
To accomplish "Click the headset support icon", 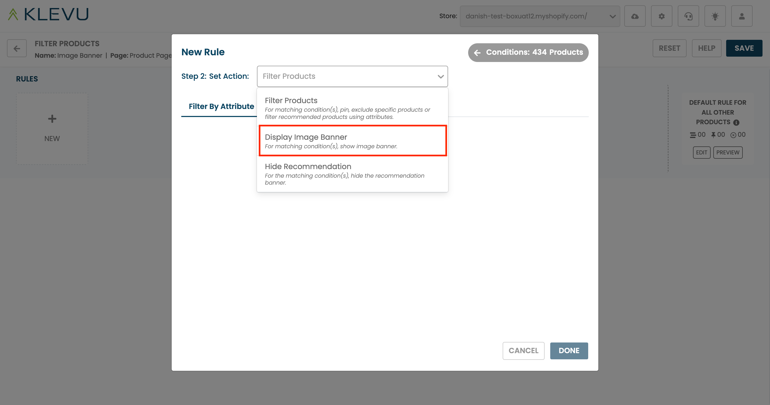I will point(688,16).
